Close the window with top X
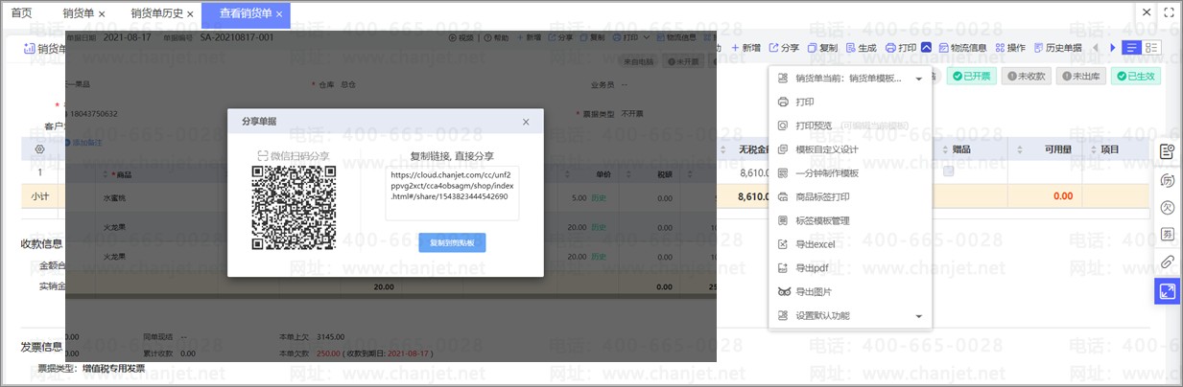1183x387 pixels. pos(1148,12)
